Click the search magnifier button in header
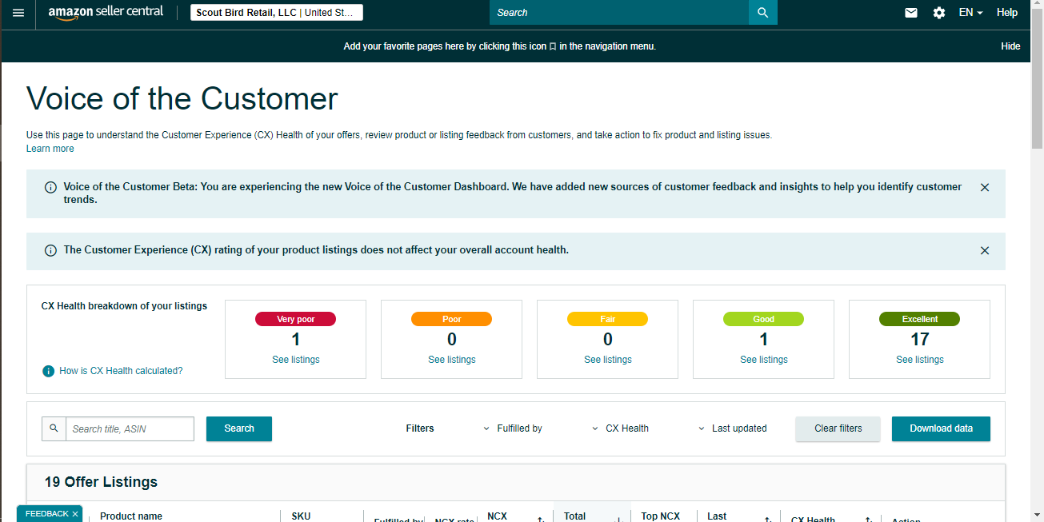 click(x=762, y=13)
